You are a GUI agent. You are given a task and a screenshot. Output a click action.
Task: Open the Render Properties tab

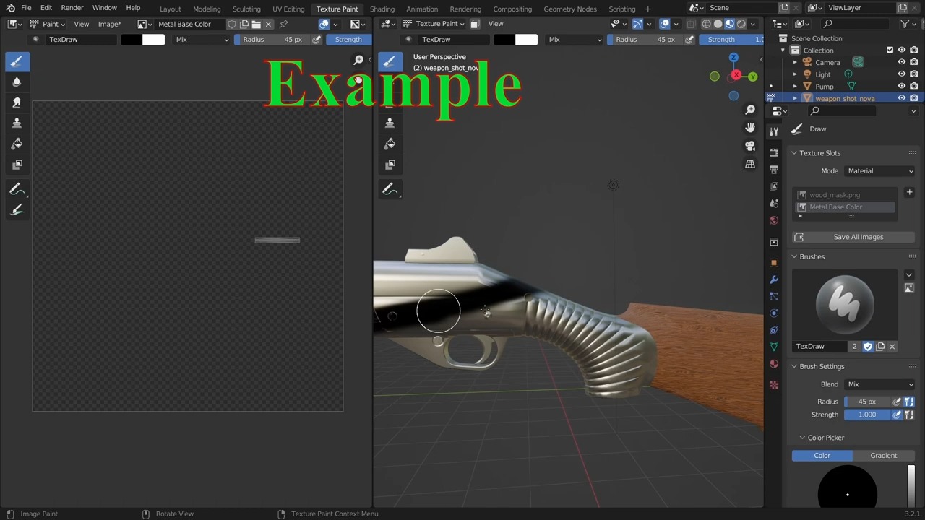774,152
